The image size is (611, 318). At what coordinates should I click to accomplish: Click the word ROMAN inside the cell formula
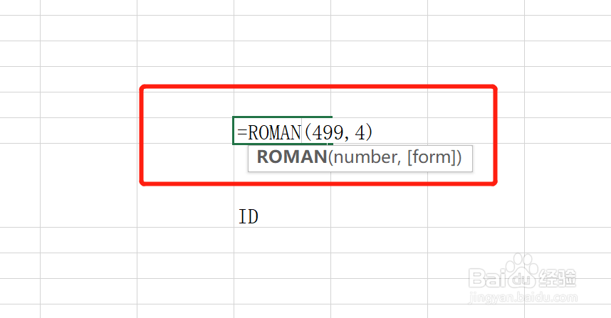tap(275, 132)
